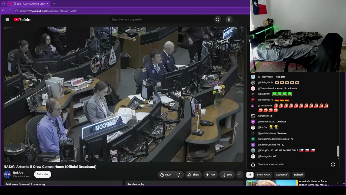Image resolution: width=346 pixels, height=195 pixels.
Task: Ask about this video with Ask button
Action: (x=210, y=175)
